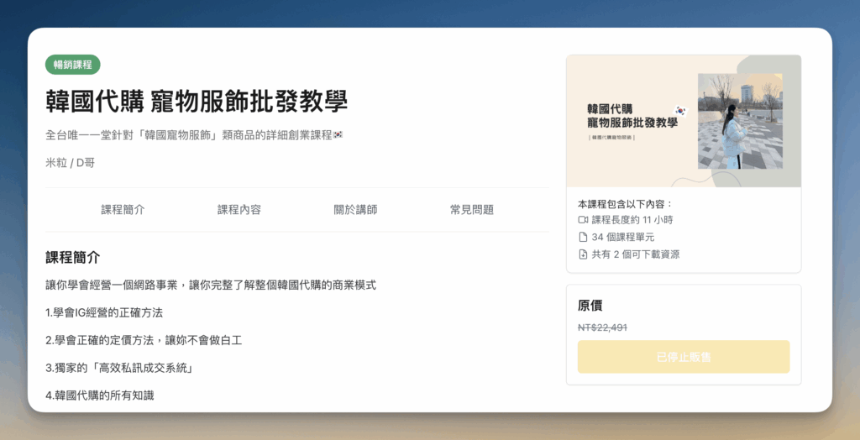Open the course cover thumbnail image

(684, 122)
